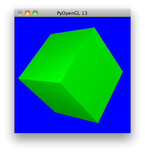Click the cube's lower-left silhouette corner vertex

pos(55,112)
